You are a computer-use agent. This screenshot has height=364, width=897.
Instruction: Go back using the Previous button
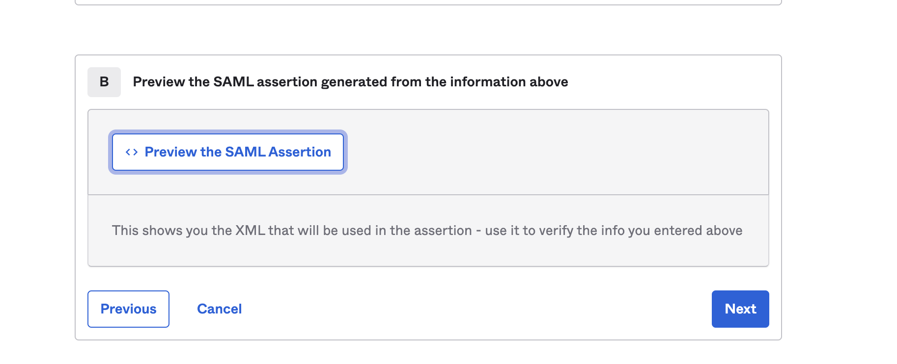[128, 309]
